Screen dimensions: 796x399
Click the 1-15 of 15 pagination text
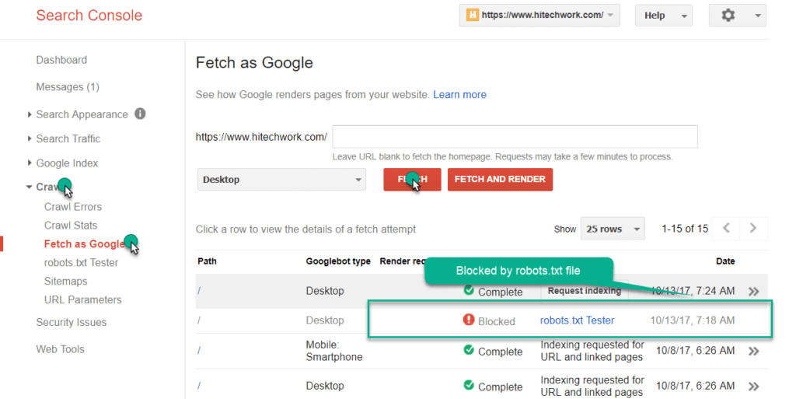click(685, 229)
